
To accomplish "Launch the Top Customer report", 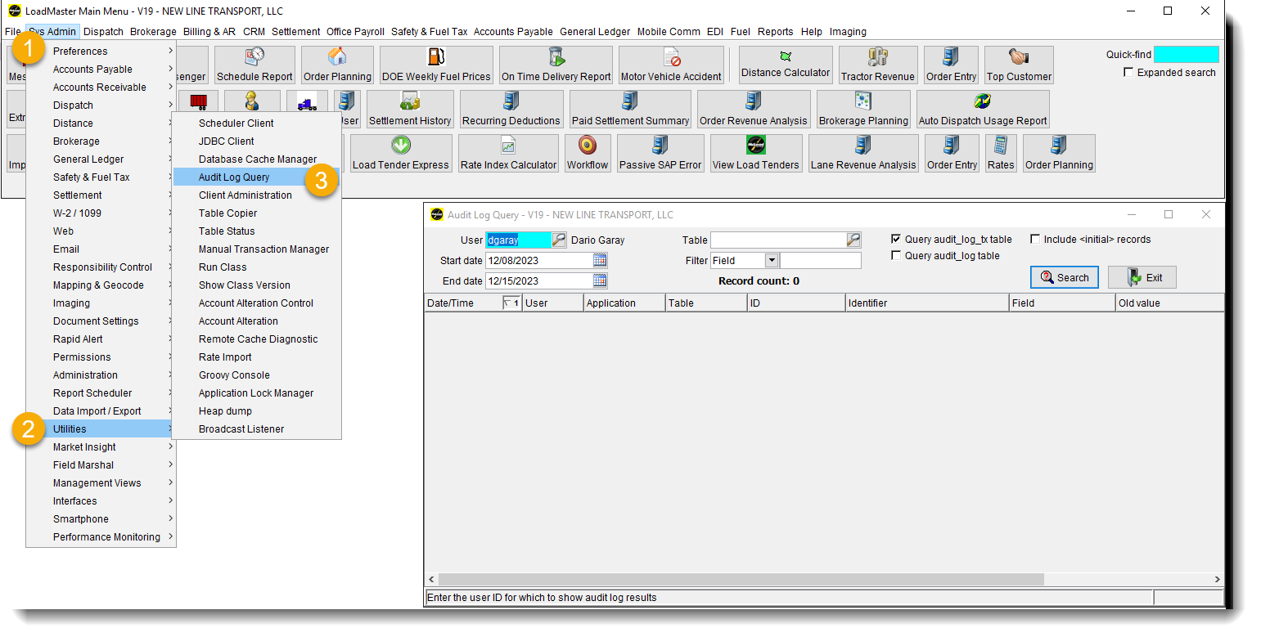I will point(1019,65).
